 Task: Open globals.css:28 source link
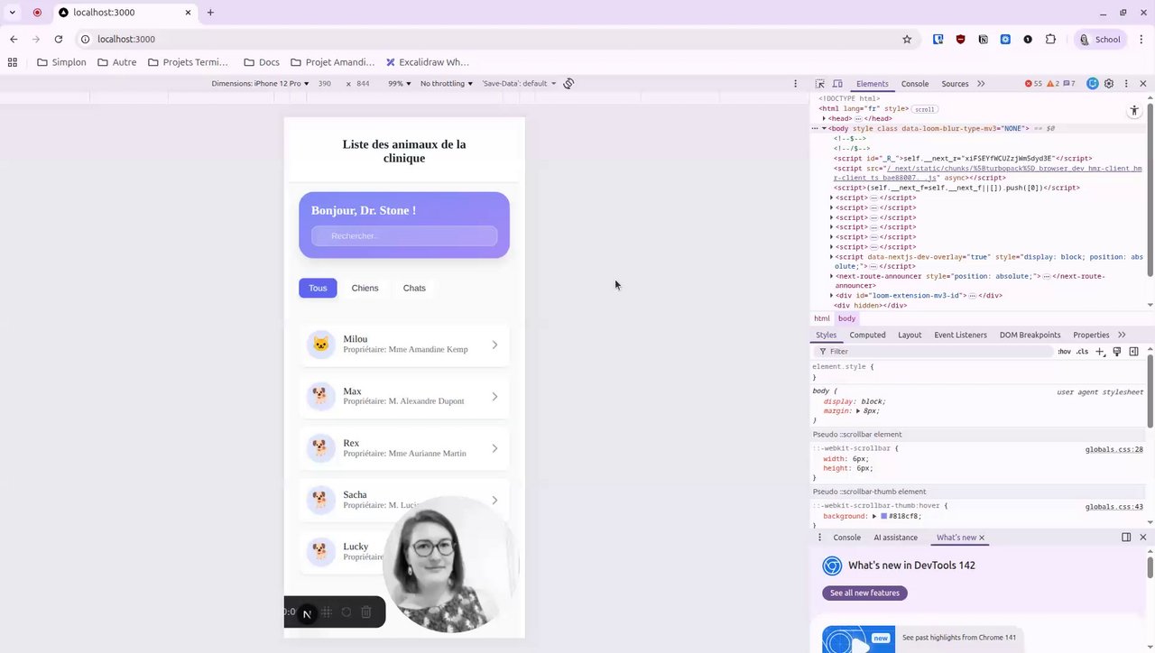pyautogui.click(x=1113, y=449)
